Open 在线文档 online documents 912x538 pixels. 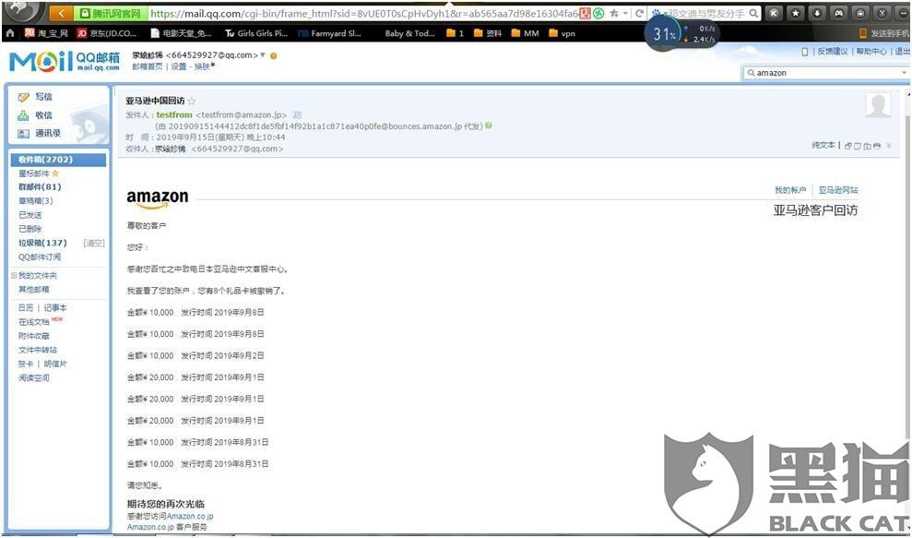coord(34,321)
